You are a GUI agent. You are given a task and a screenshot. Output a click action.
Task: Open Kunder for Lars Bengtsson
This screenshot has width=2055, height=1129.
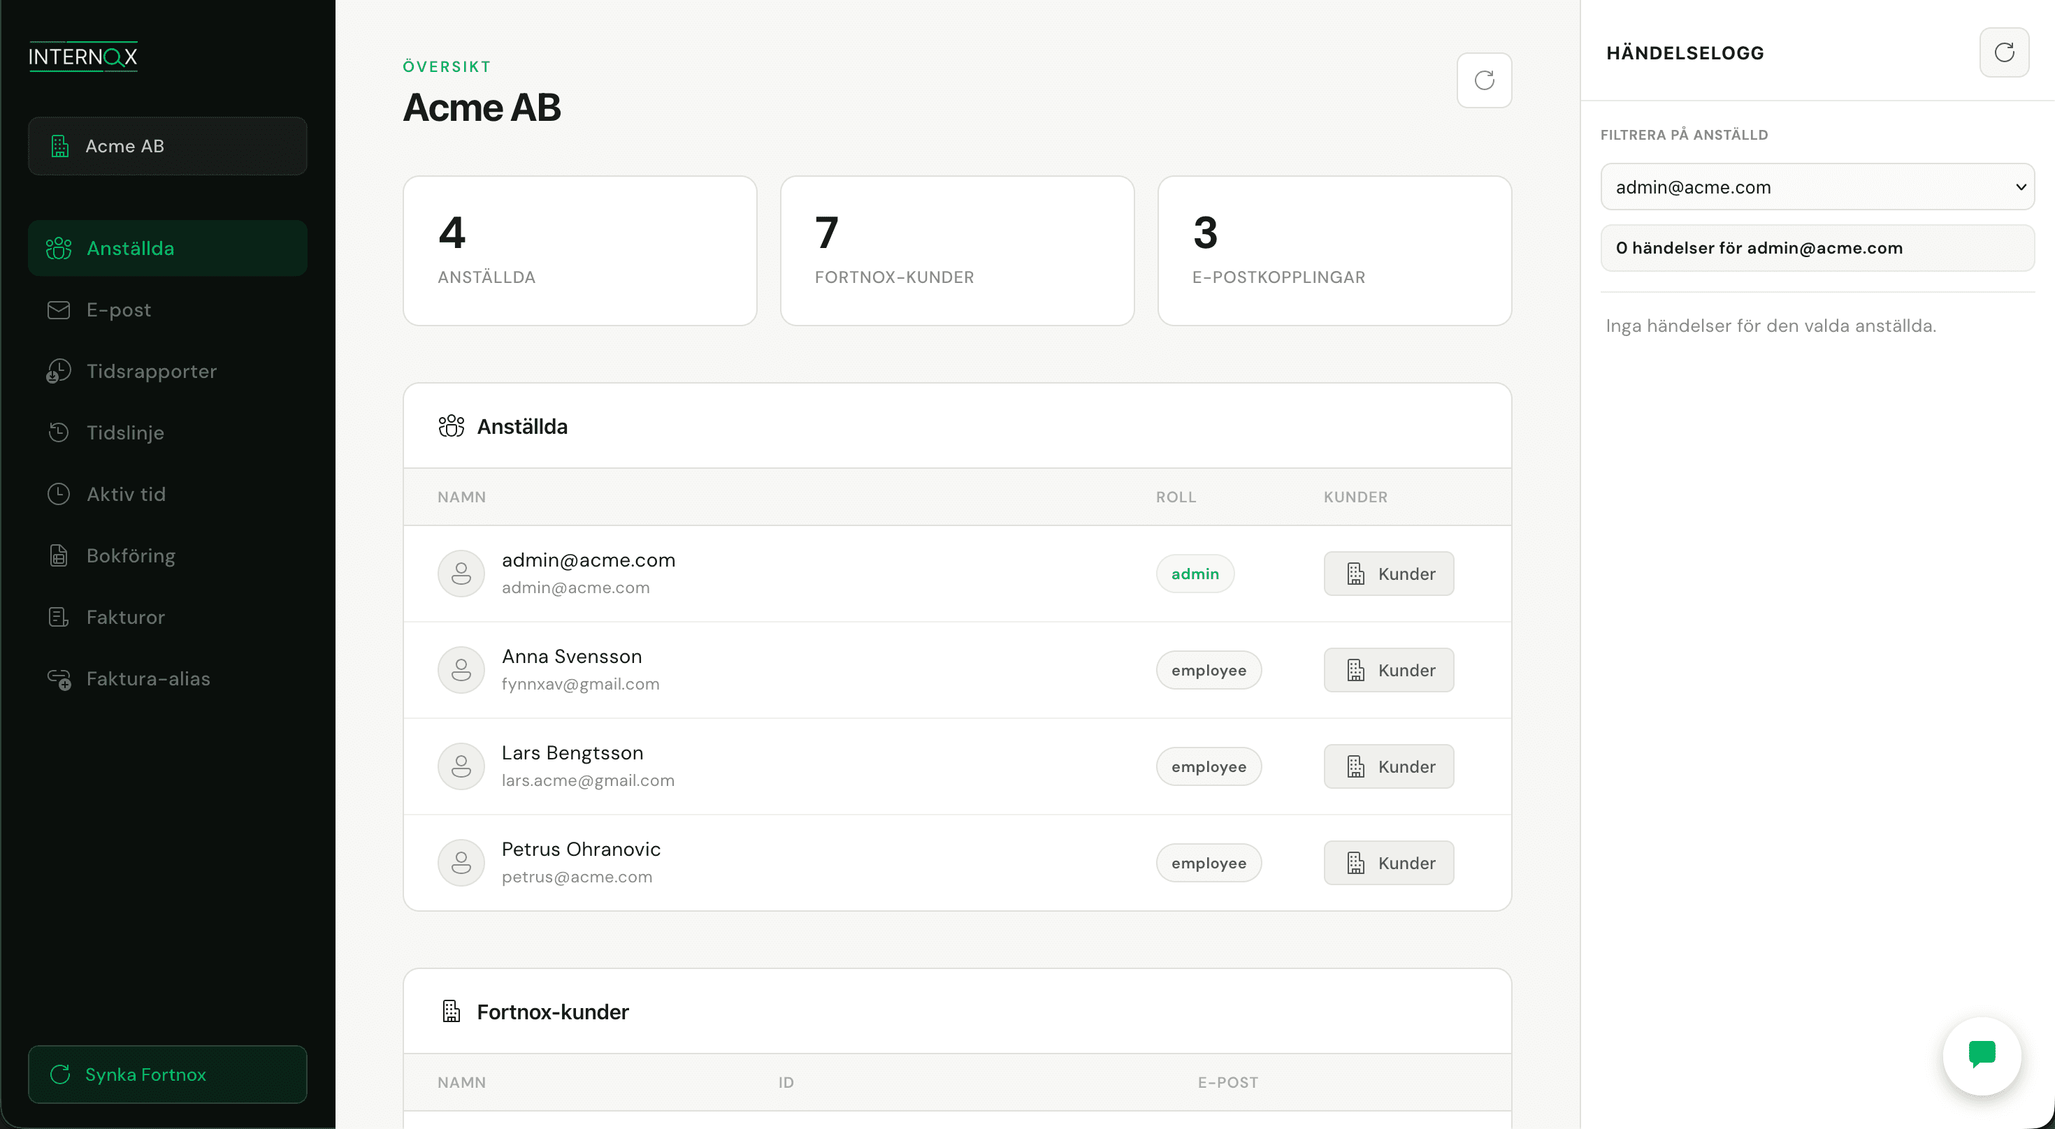[x=1389, y=766]
